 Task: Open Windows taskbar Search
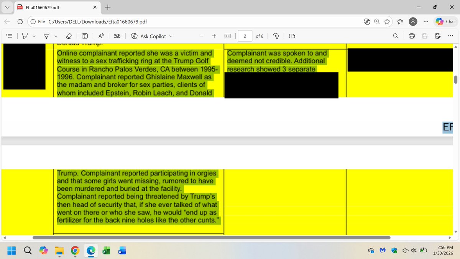click(x=28, y=251)
